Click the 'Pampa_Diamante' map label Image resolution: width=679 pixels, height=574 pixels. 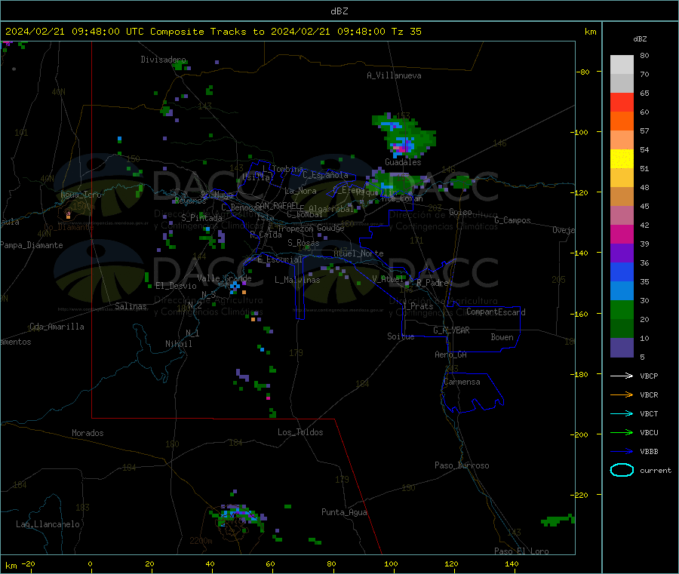click(32, 245)
